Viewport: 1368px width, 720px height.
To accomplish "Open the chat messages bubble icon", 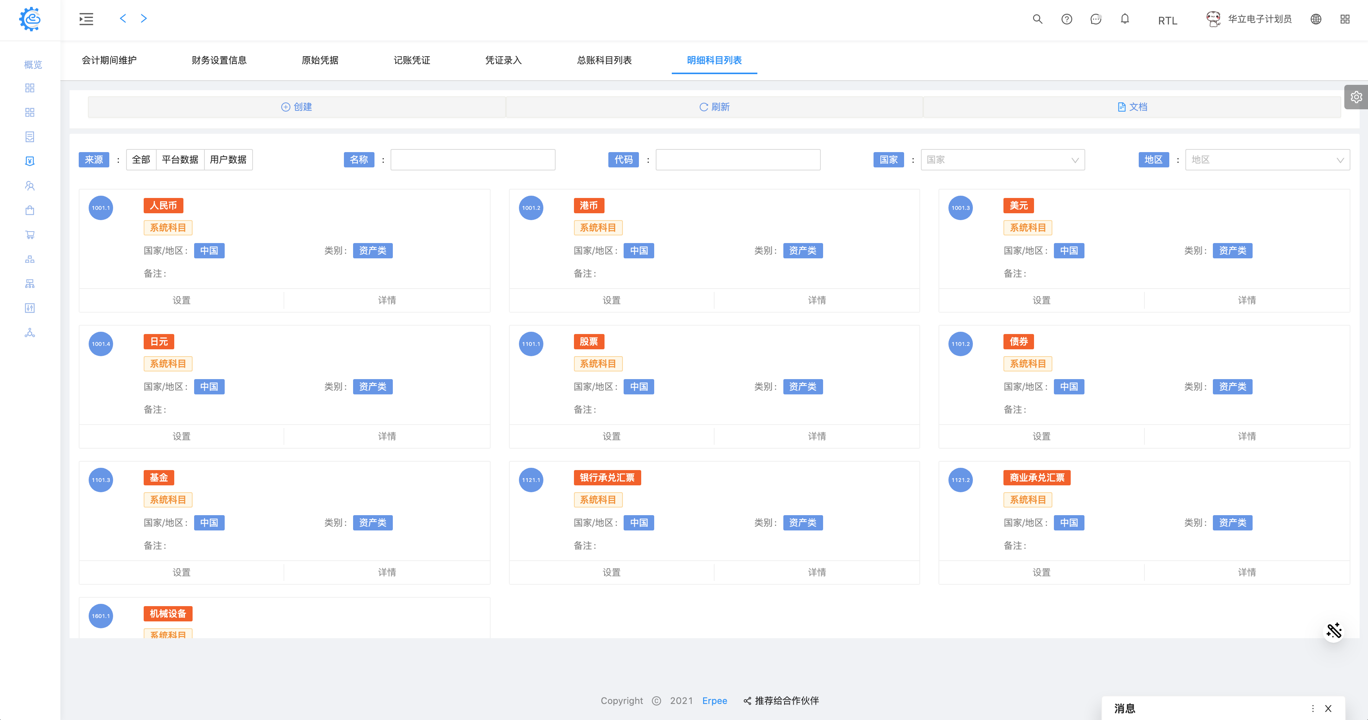I will pos(1096,19).
